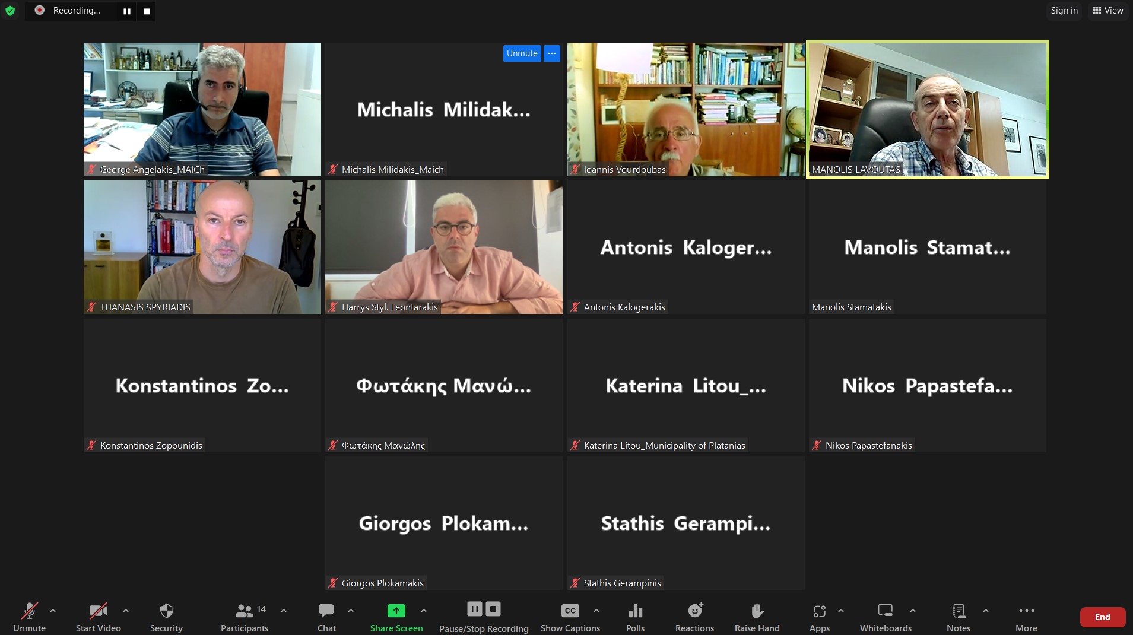This screenshot has height=635, width=1133.
Task: Open the Whiteboards tool
Action: 886,617
